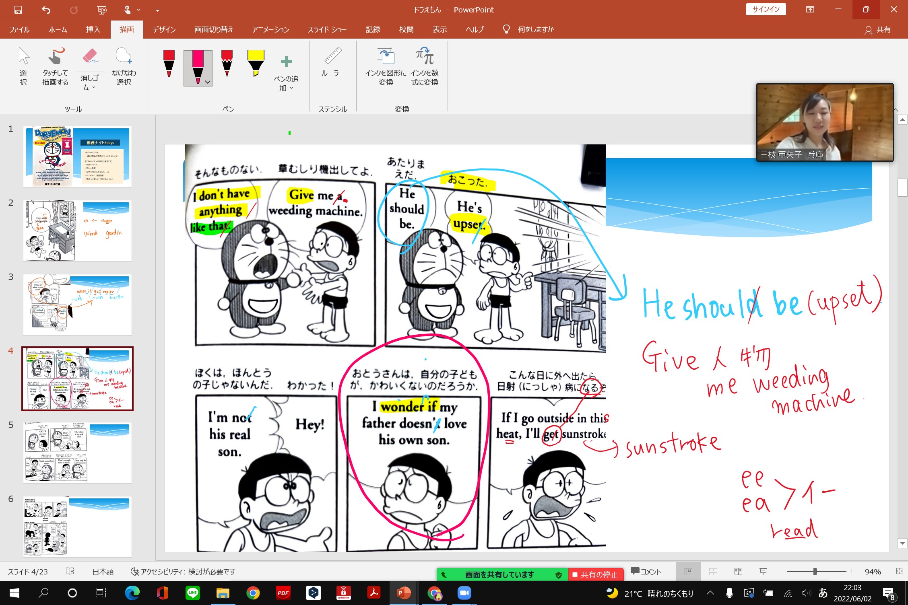This screenshot has height=605, width=908.
Task: Open the ファイル tab
Action: [x=19, y=29]
